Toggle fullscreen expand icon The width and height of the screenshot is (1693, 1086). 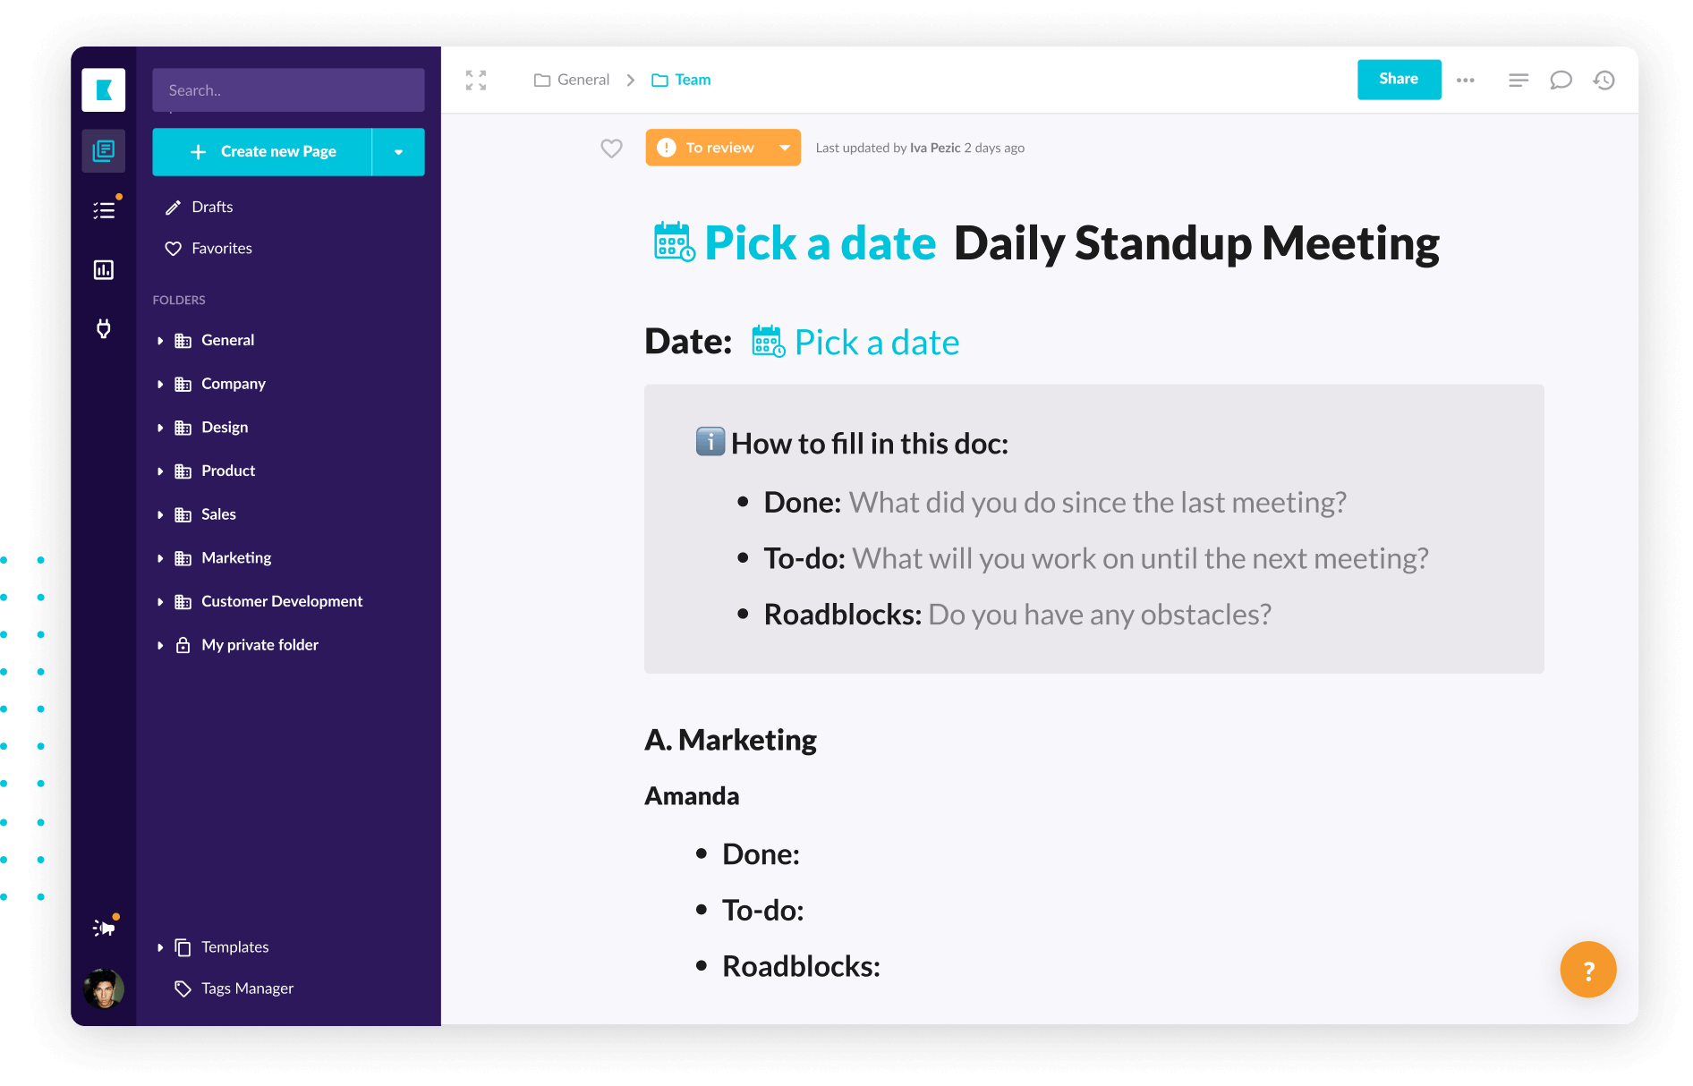pos(476,81)
